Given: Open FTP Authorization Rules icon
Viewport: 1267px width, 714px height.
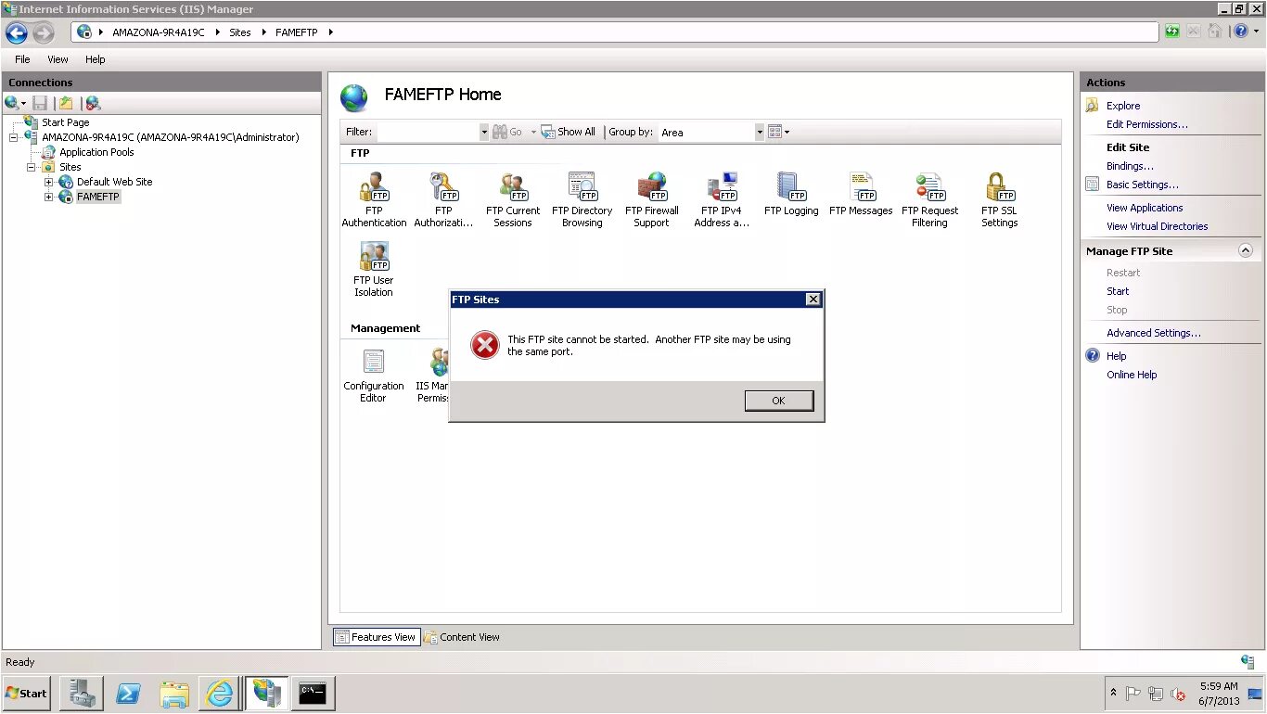Looking at the screenshot, I should pyautogui.click(x=443, y=199).
